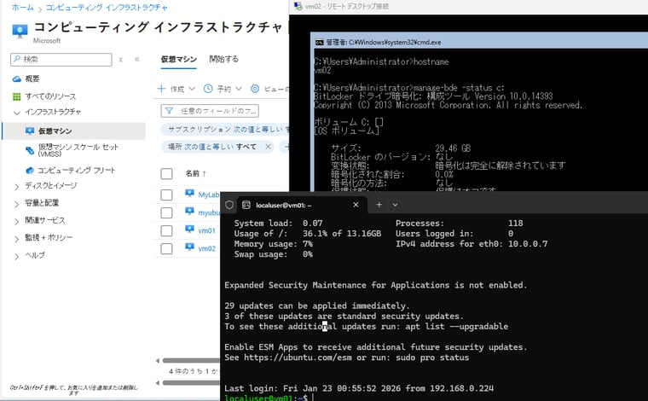Open 概要 overview in sidebar

coord(32,78)
